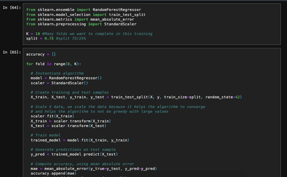
Task: Click the mean_absolute_error import line
Action: click(80, 19)
